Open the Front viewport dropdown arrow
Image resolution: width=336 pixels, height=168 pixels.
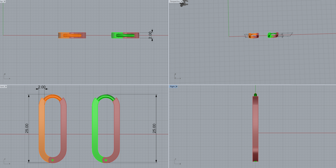point(6,86)
